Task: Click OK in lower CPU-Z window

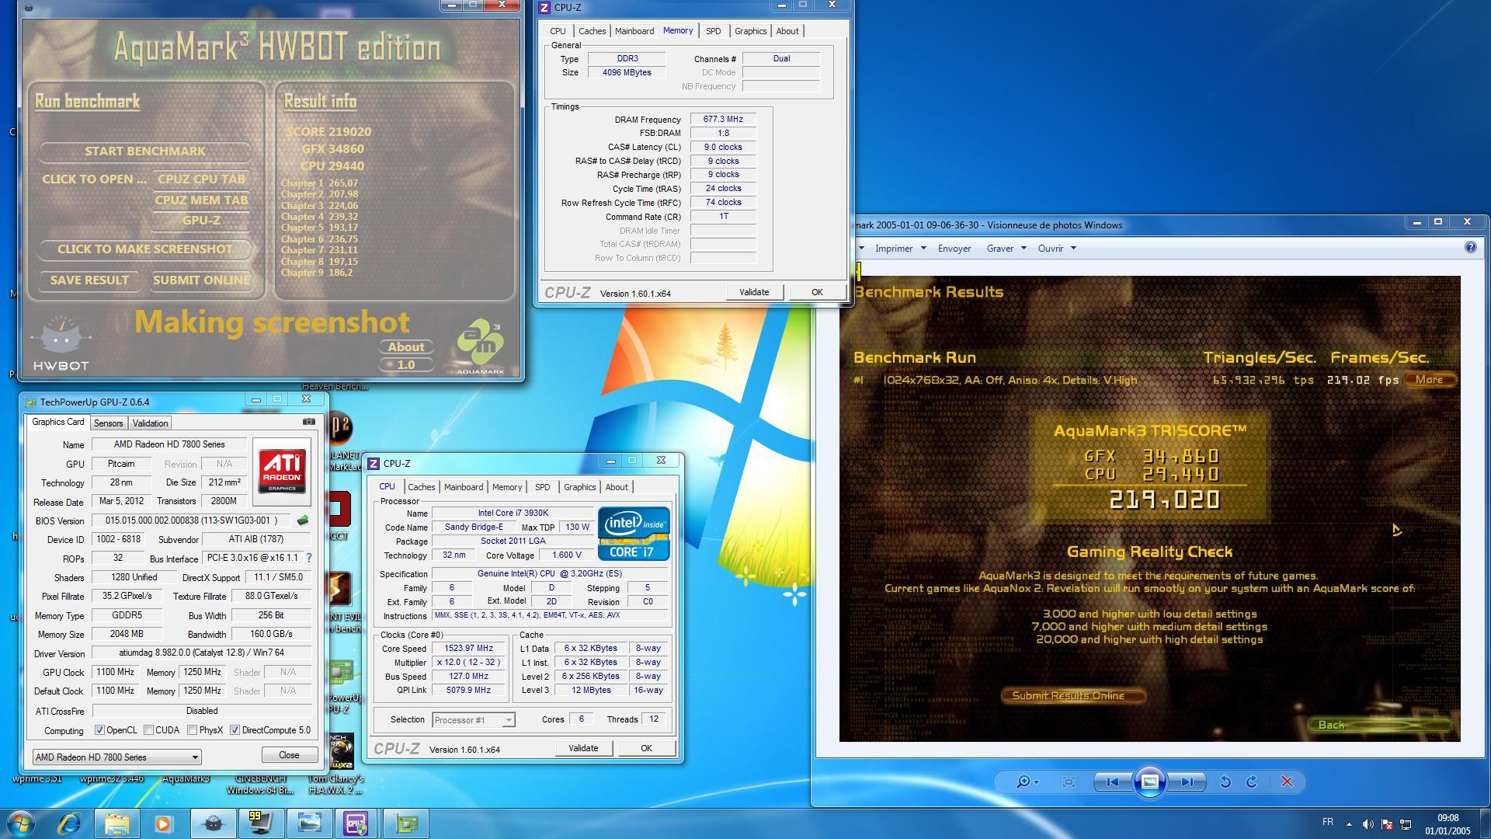Action: click(x=646, y=748)
